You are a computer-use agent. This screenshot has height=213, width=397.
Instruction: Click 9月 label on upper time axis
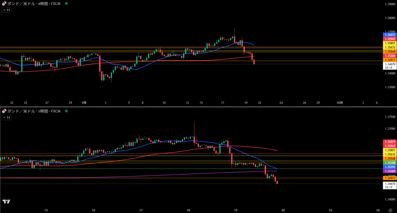[x=84, y=103]
